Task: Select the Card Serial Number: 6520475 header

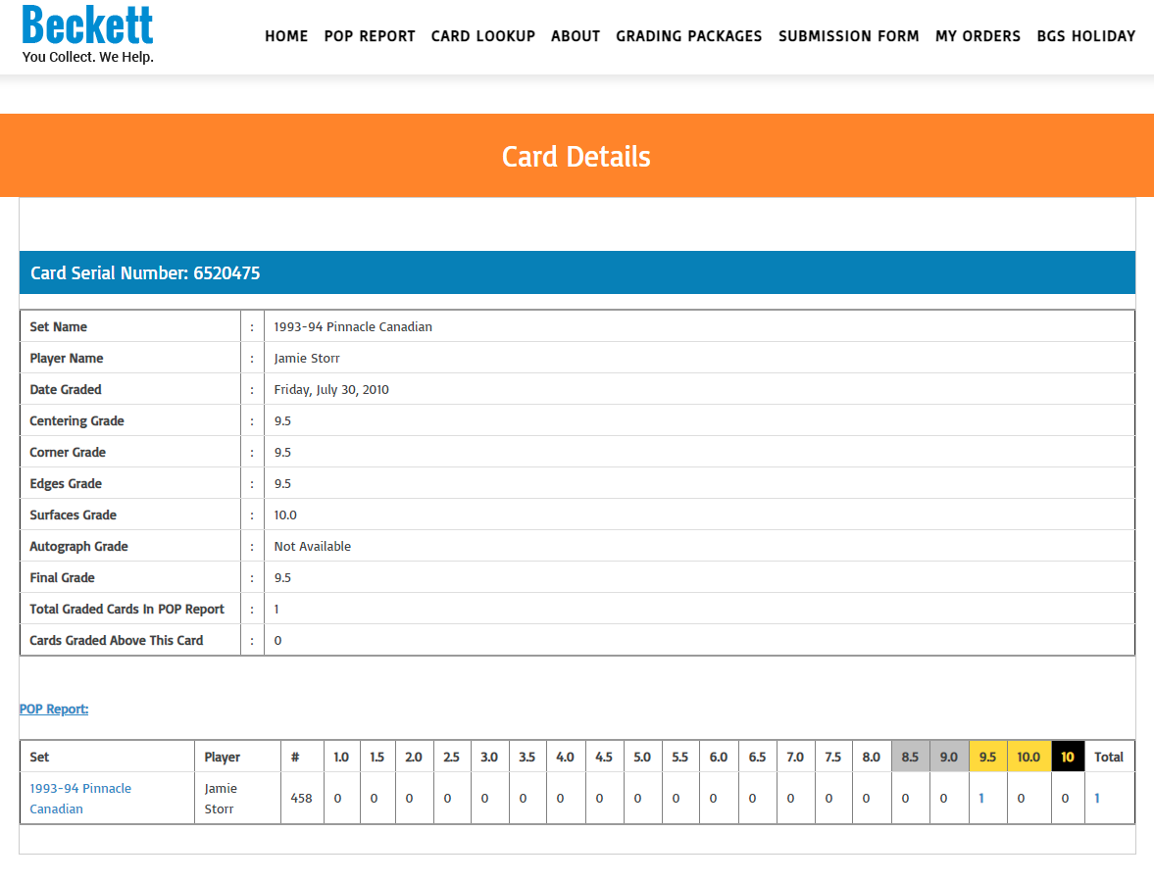Action: (x=577, y=272)
